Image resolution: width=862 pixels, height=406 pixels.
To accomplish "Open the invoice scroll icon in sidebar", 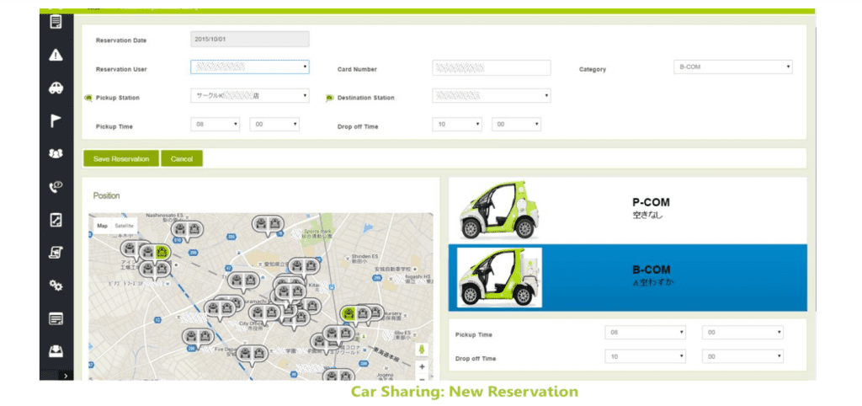I will (56, 253).
